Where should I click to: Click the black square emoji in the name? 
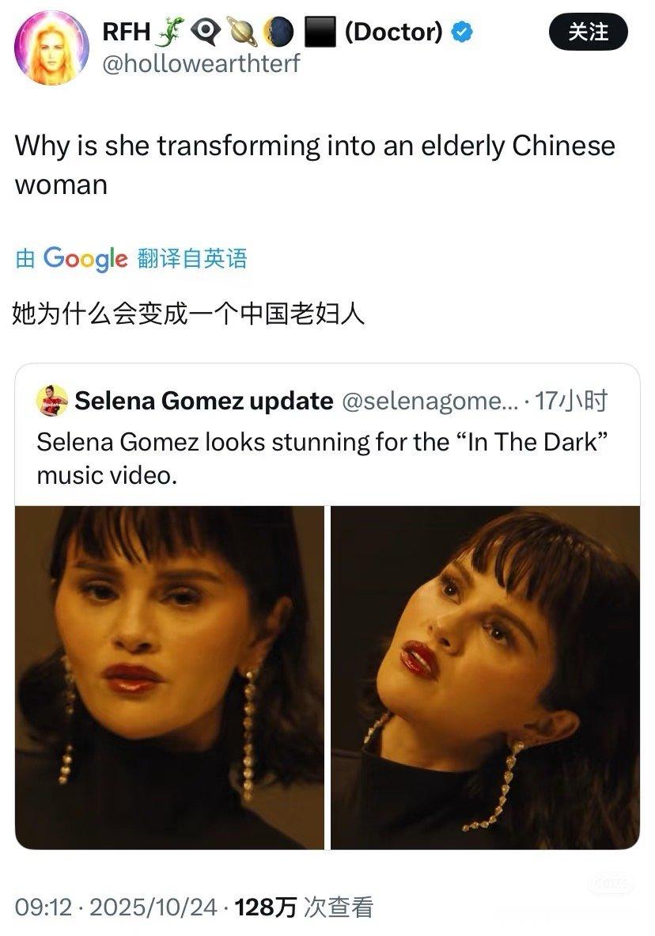click(320, 32)
